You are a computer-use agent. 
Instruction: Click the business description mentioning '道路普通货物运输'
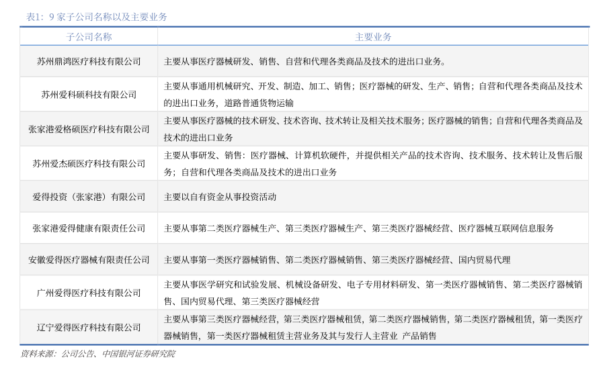pos(373,95)
